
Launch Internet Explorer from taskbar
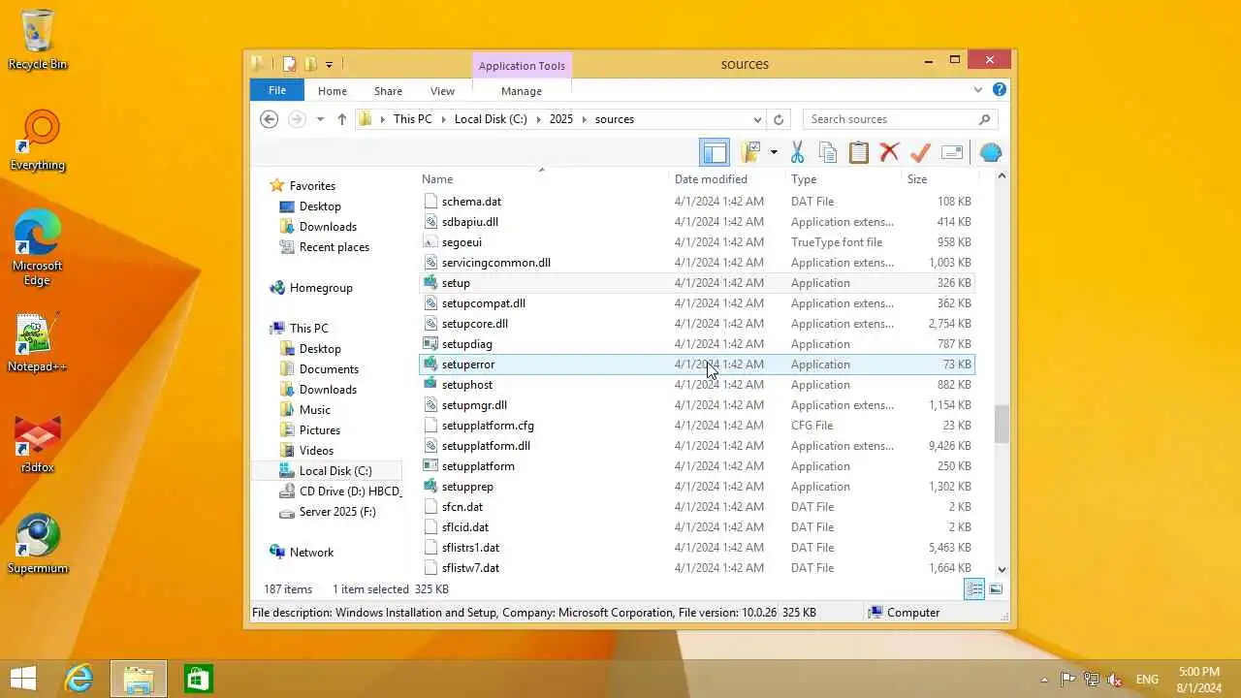79,679
